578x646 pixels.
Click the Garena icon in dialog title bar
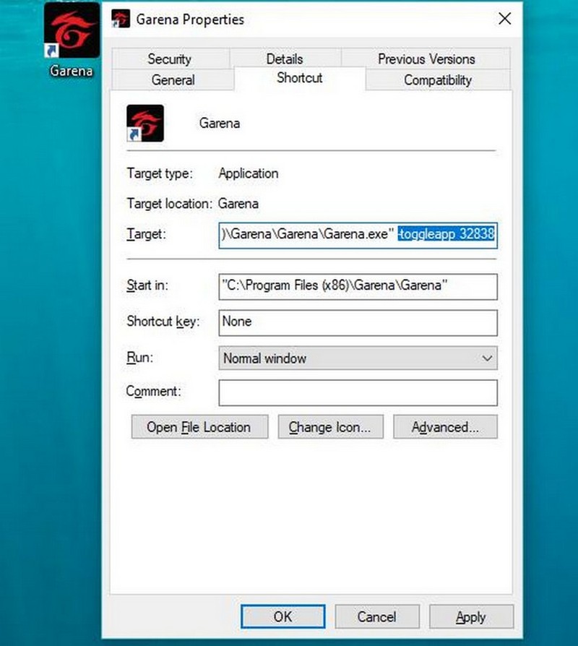tap(121, 19)
